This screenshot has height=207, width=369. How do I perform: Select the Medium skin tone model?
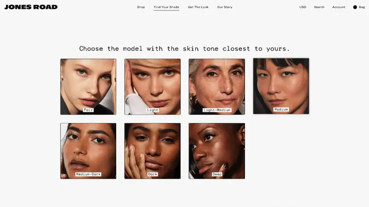tap(281, 86)
